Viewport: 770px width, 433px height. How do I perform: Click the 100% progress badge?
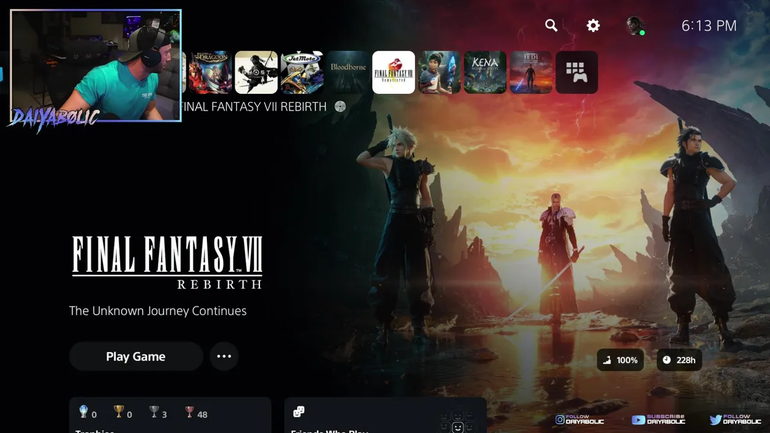click(x=620, y=360)
